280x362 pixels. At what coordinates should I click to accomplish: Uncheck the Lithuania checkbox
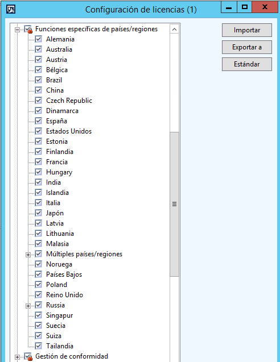click(38, 234)
